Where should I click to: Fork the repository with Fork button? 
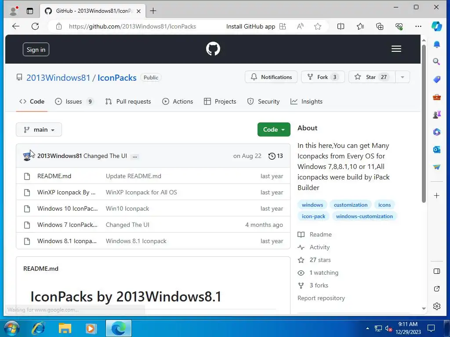(323, 77)
